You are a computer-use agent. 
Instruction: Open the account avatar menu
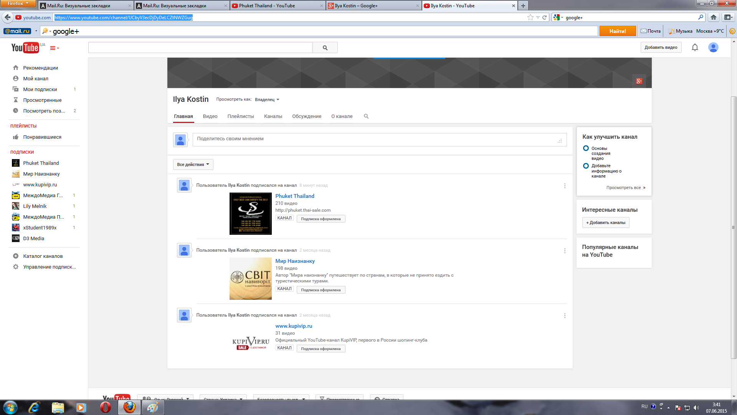(x=713, y=47)
